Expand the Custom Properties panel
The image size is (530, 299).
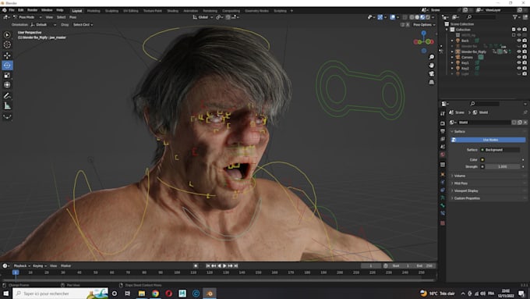[489, 198]
